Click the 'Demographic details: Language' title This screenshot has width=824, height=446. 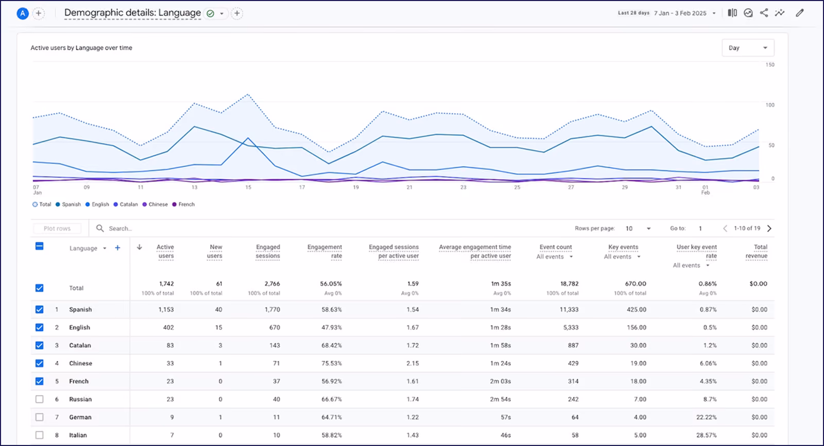132,13
